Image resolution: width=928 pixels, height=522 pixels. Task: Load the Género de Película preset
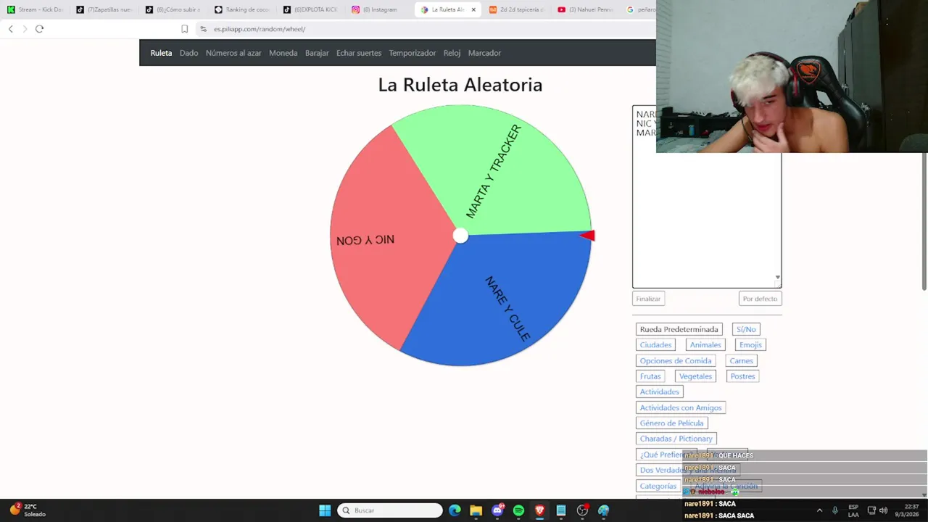point(671,423)
